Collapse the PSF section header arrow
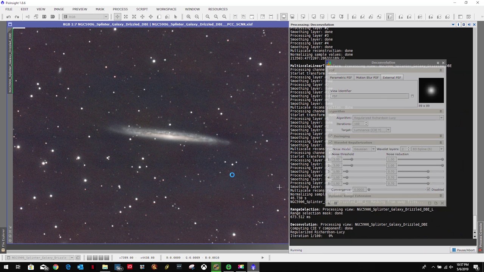The width and height of the screenshot is (484, 272). pos(441,70)
